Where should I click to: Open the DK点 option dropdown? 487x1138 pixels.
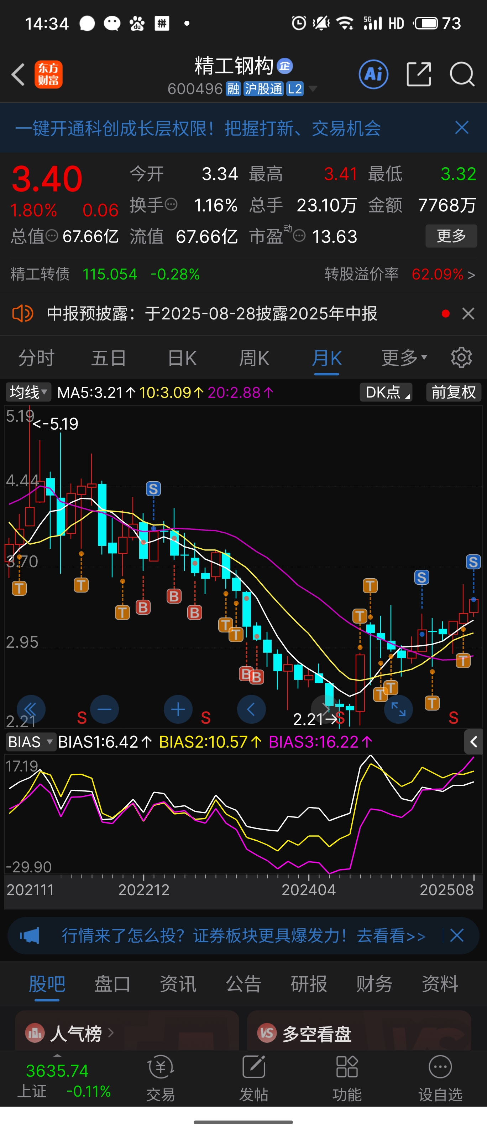click(386, 392)
